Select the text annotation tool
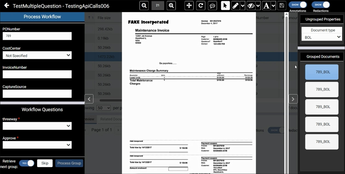The width and height of the screenshot is (345, 174). click(x=266, y=5)
